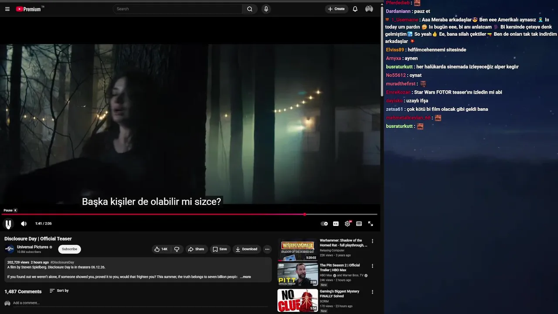Click chat username Dardaniann
The image size is (558, 314).
(x=398, y=11)
